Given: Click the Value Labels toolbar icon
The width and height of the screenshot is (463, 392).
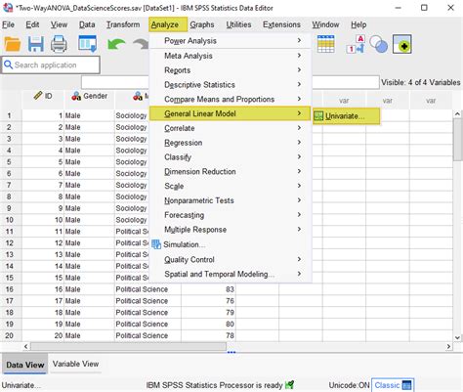Looking at the screenshot, I should coord(356,44).
